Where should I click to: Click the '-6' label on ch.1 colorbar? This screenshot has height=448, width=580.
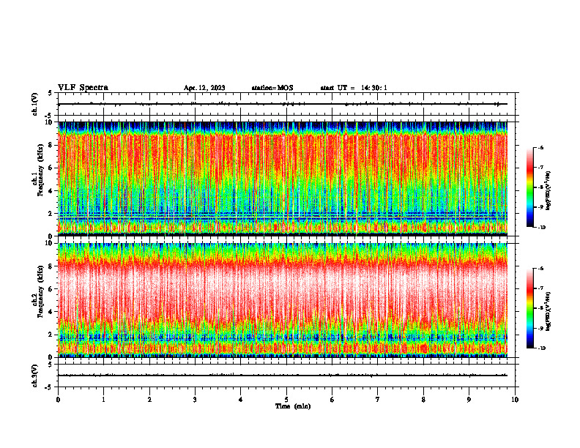(x=541, y=147)
